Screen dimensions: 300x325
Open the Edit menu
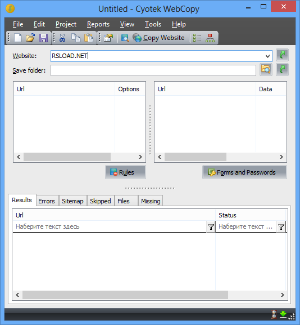coord(39,24)
